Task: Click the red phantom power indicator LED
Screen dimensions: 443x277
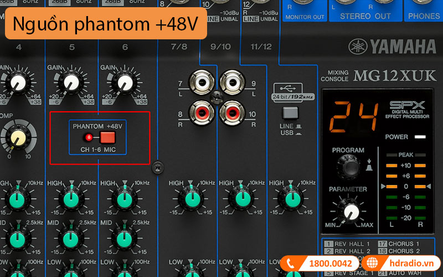Action: (89, 137)
